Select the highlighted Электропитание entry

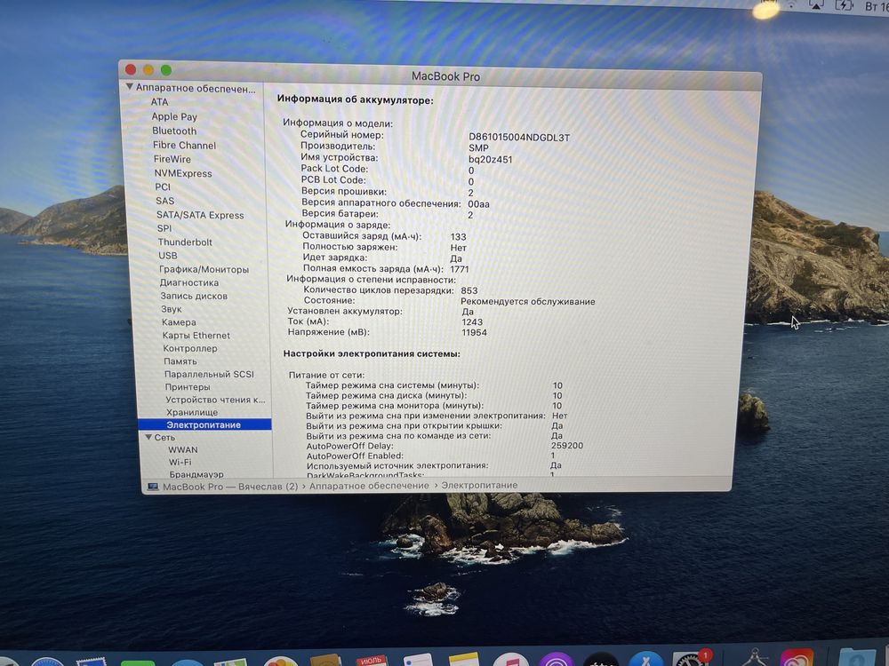204,424
